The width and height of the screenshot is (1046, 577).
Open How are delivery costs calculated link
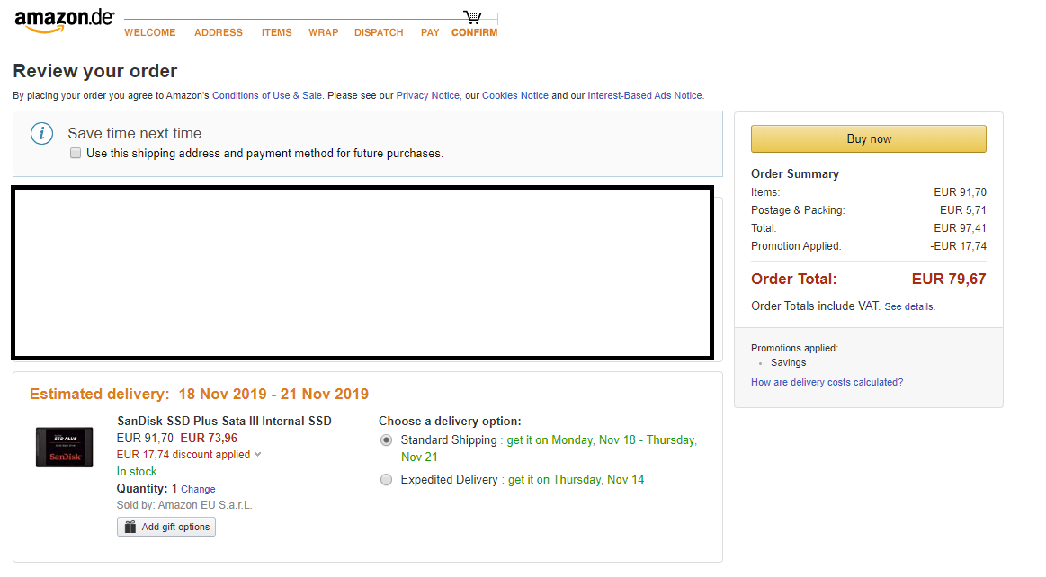(827, 382)
